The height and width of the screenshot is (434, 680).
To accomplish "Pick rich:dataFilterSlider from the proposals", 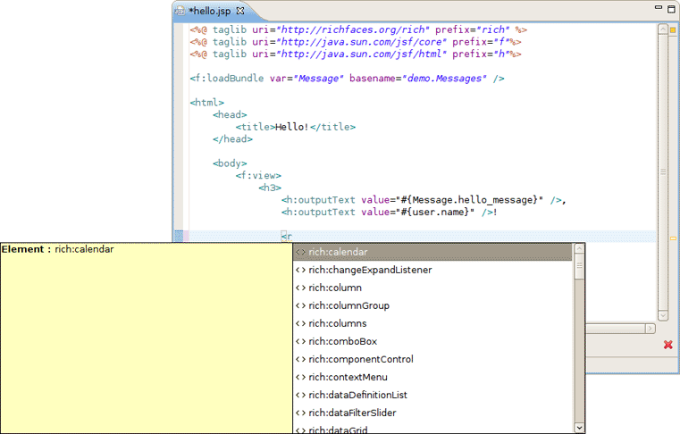I will coord(352,413).
